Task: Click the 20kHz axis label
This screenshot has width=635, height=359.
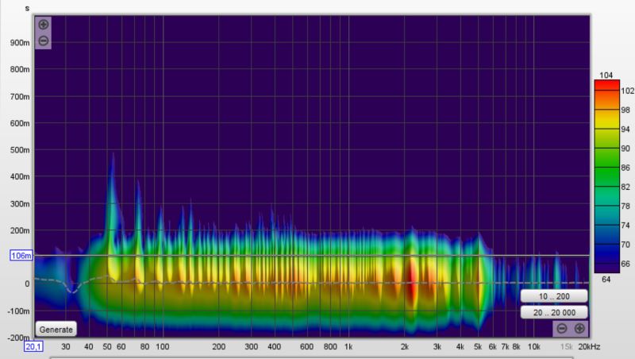Action: tap(589, 347)
